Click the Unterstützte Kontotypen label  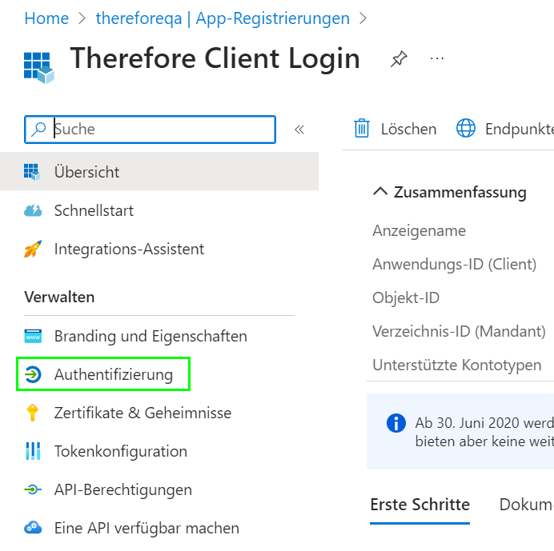(x=457, y=365)
